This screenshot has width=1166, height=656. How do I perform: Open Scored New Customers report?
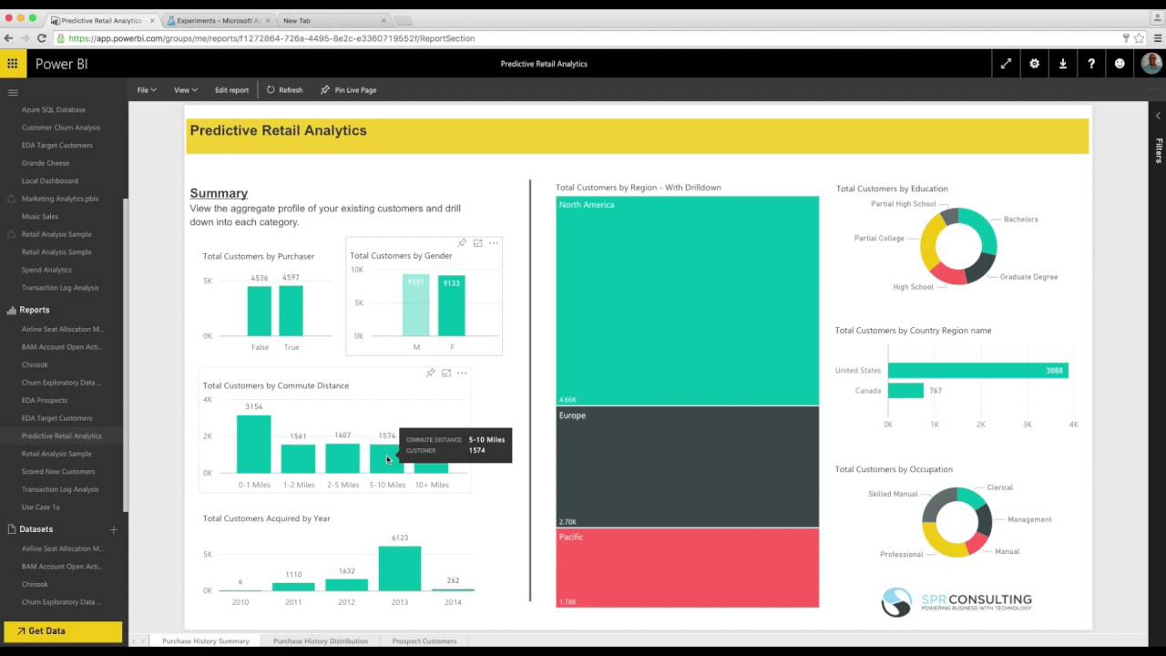[x=58, y=471]
